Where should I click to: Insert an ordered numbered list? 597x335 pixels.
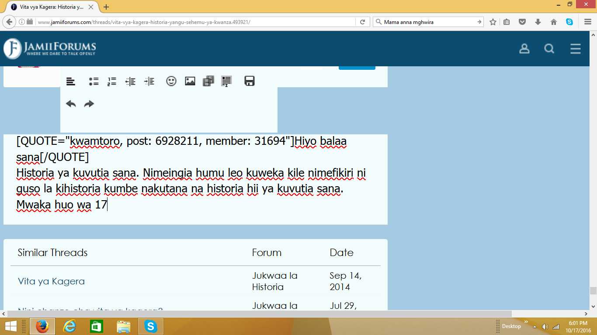112,81
